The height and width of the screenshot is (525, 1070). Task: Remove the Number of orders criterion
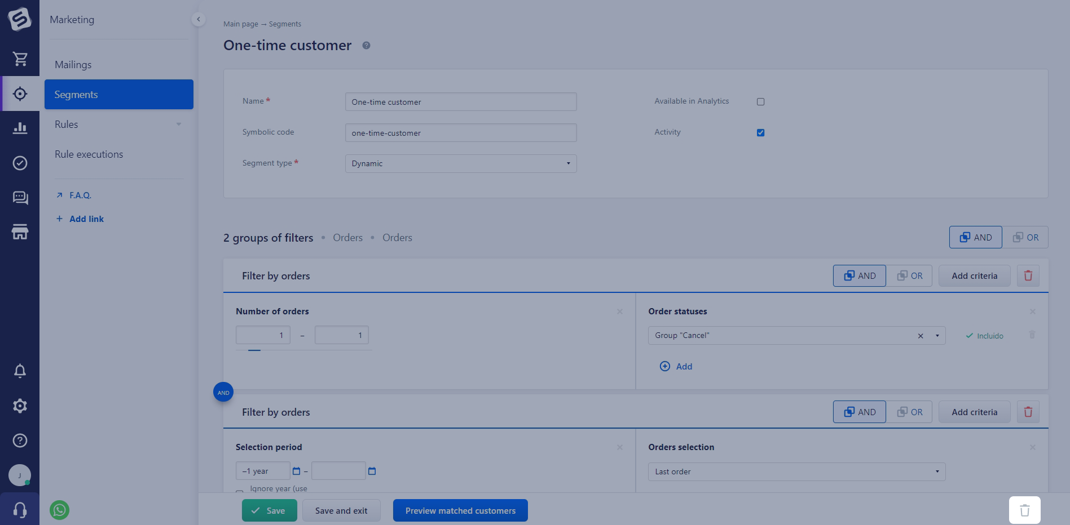(620, 312)
